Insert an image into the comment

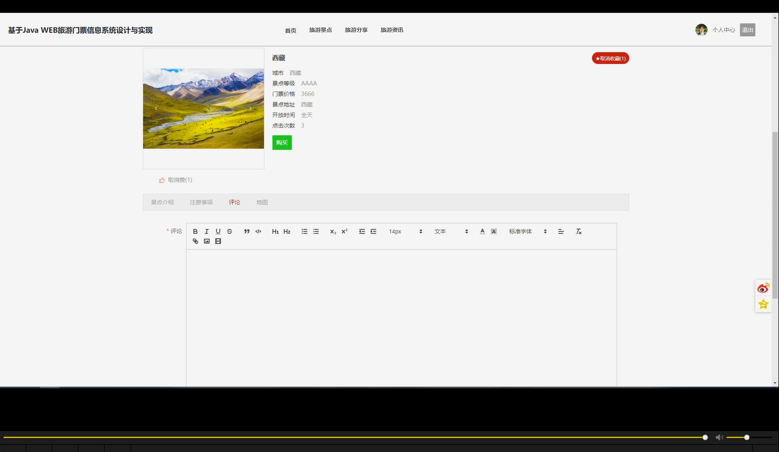click(207, 241)
